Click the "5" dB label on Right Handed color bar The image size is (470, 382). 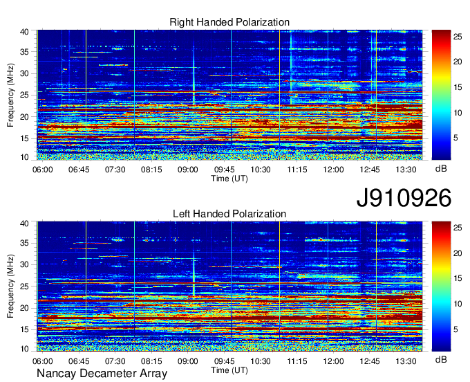click(455, 138)
